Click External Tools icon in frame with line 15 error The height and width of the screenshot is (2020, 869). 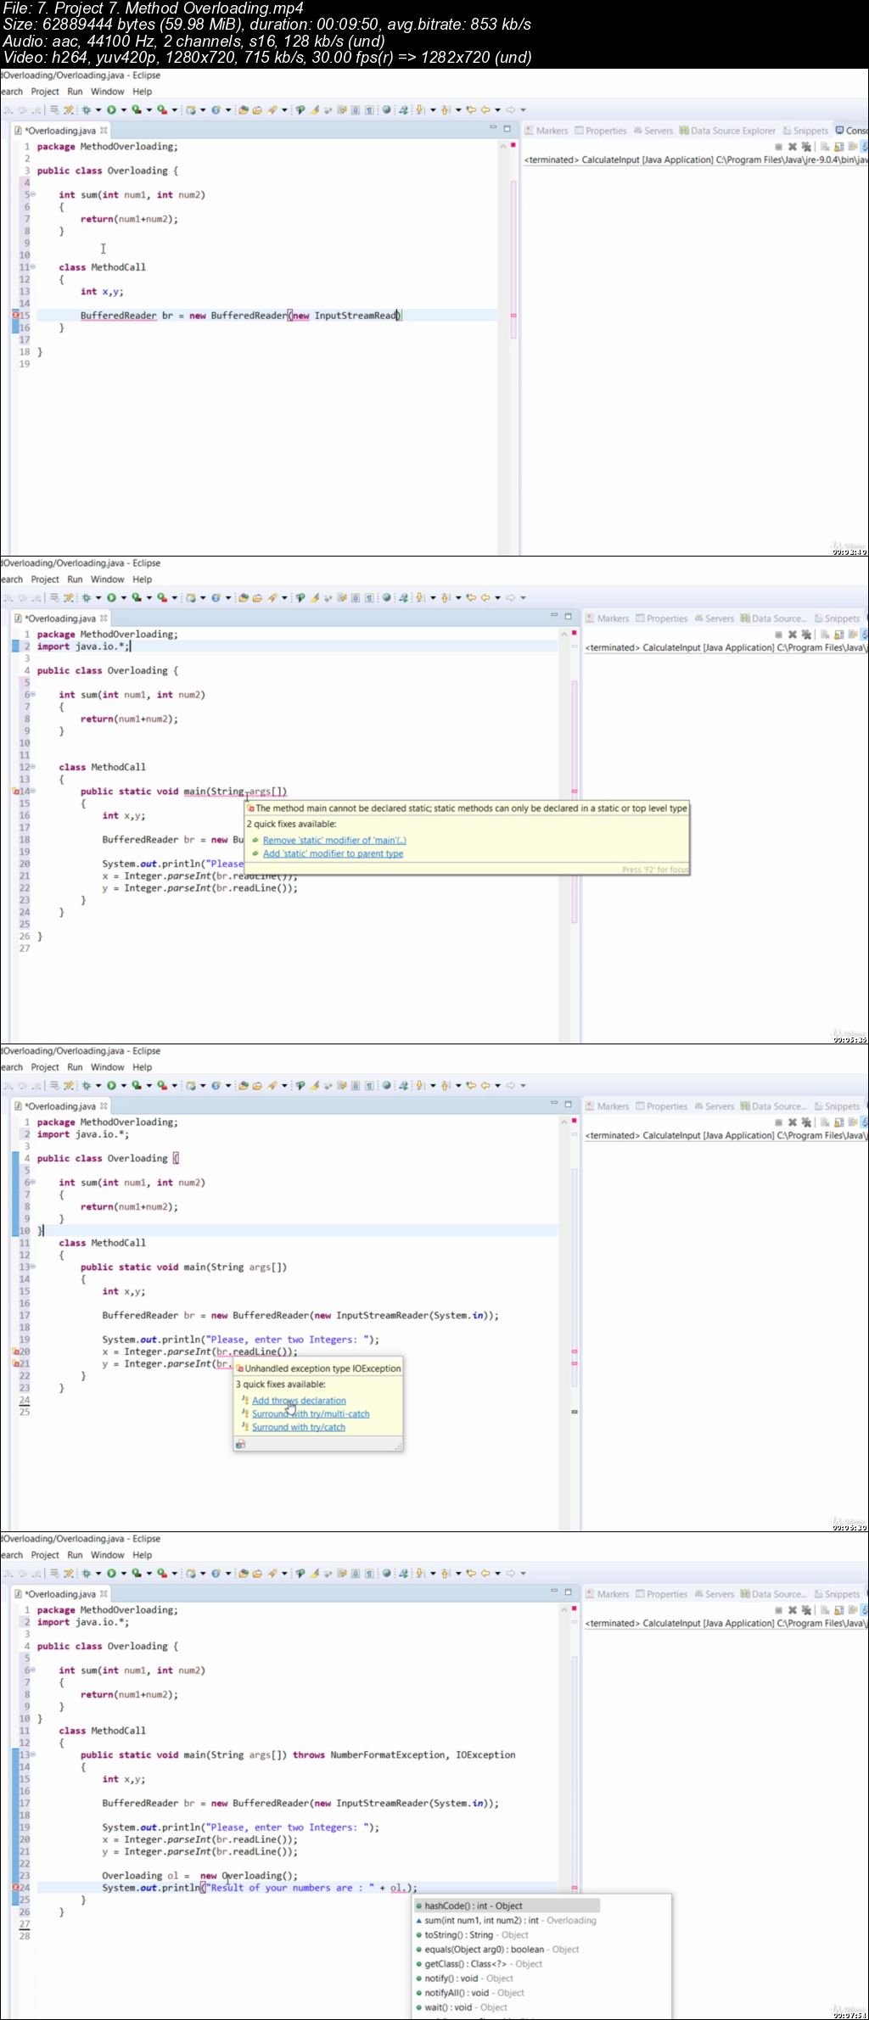coord(161,109)
